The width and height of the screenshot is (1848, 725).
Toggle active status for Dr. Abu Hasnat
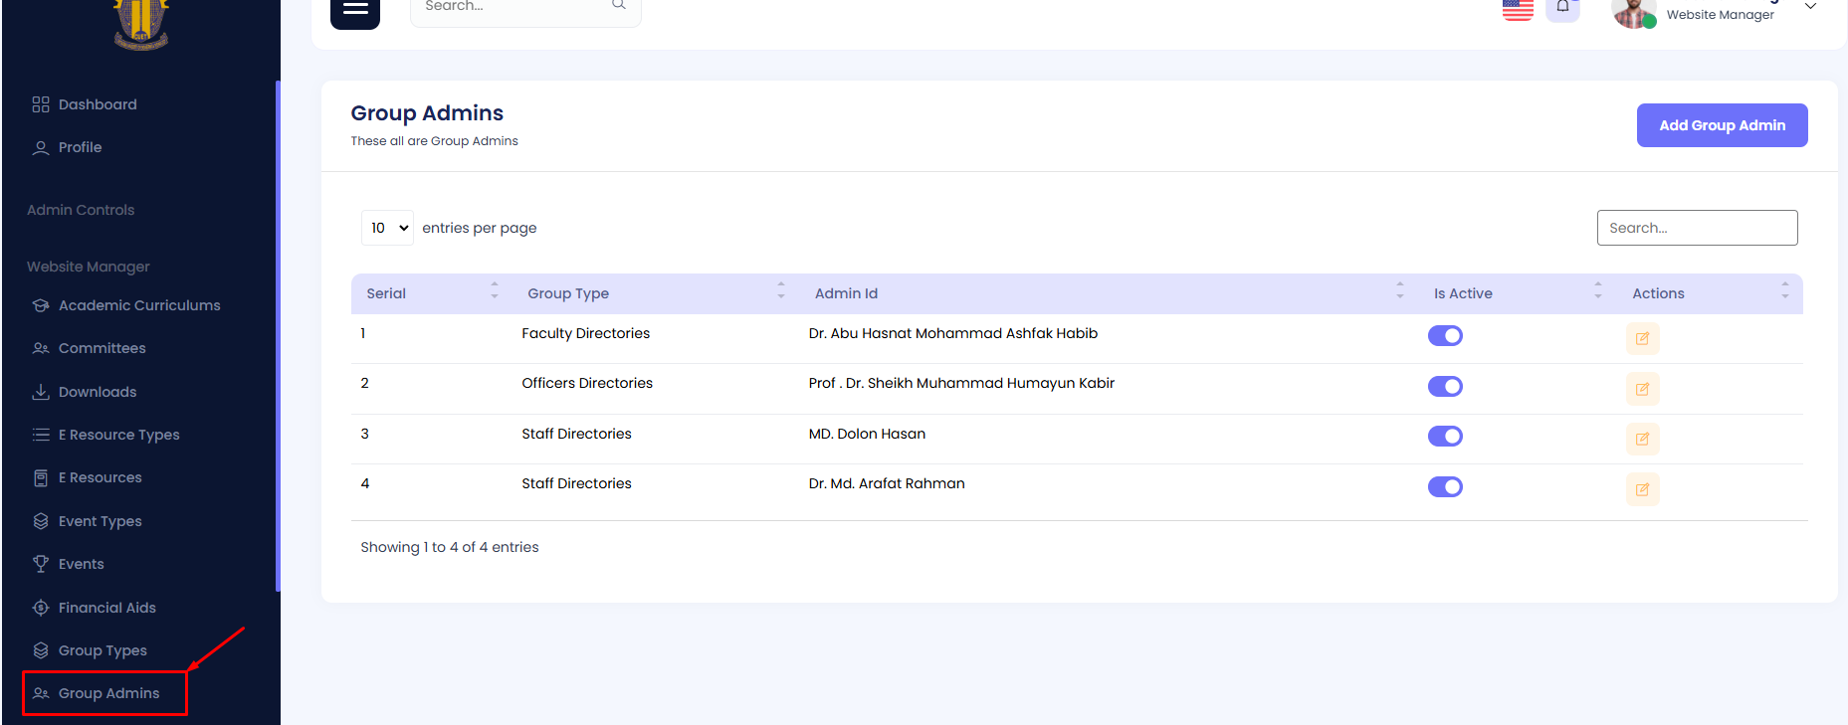click(1445, 336)
